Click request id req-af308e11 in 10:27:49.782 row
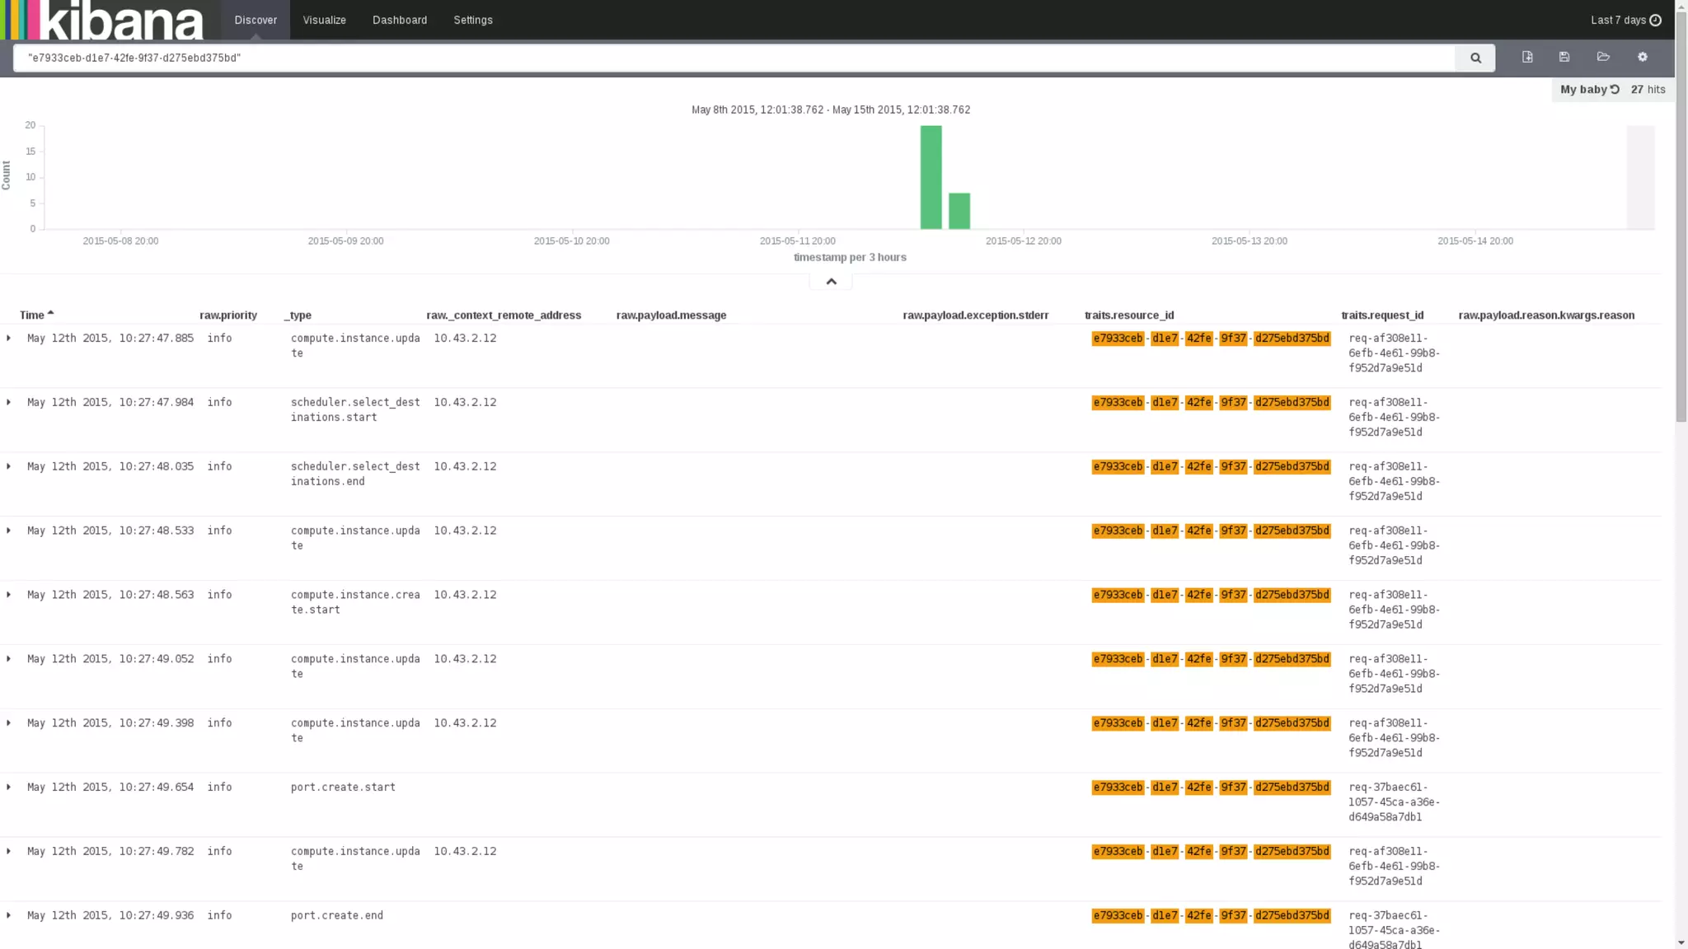The width and height of the screenshot is (1688, 949). coord(1395,867)
